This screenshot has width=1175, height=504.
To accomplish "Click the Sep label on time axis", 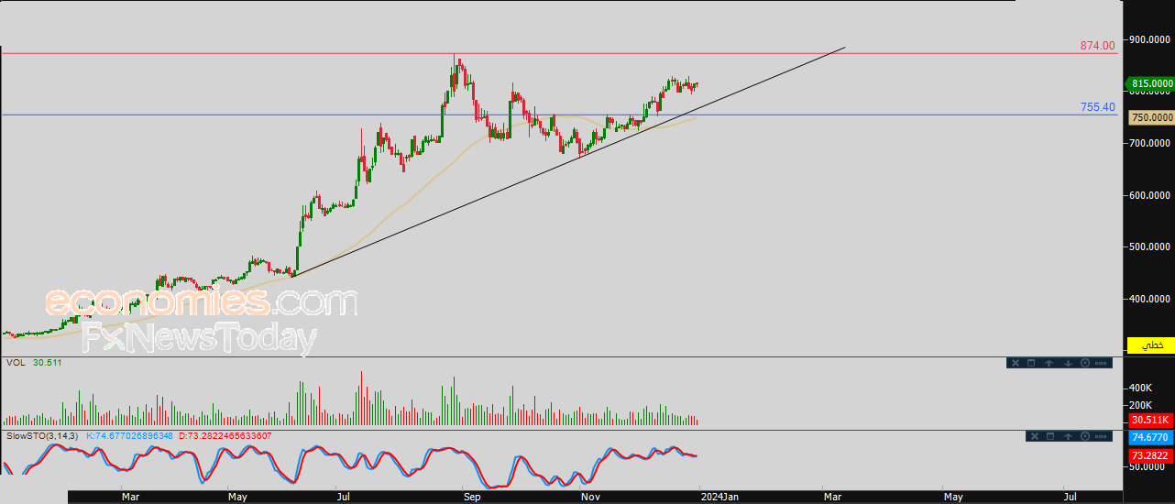I will click(x=472, y=497).
